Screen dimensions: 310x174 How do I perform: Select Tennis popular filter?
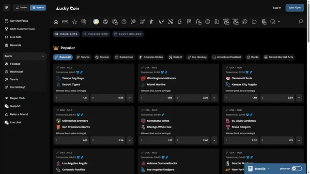83,57
